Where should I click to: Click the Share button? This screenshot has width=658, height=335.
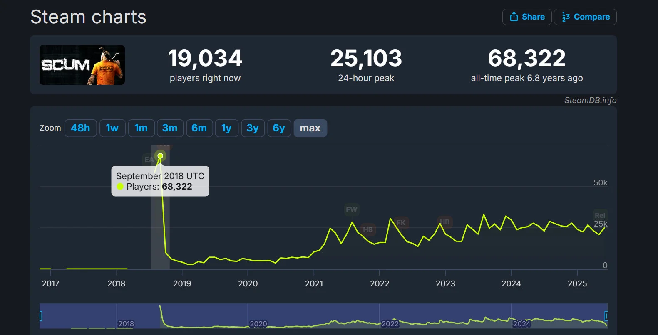[x=527, y=17]
